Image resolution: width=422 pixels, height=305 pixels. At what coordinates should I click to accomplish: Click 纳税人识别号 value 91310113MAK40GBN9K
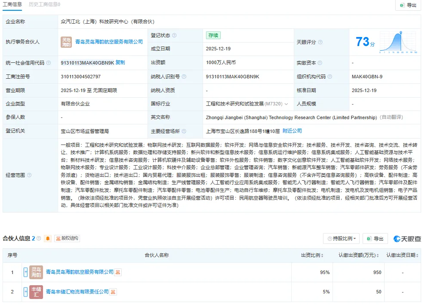click(233, 77)
